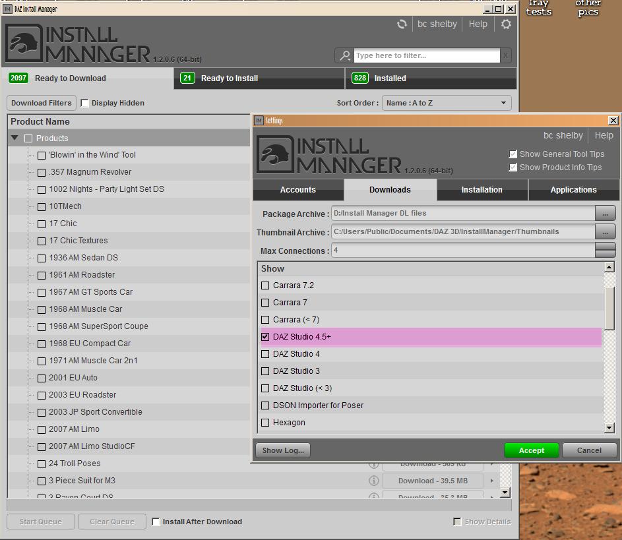Switch to Ready to Install tab
Screen dimensions: 622x540
259,78
